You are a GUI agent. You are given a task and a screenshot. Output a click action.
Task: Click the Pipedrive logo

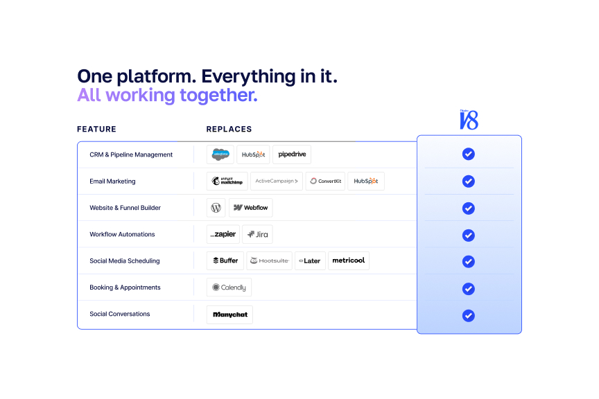pyautogui.click(x=292, y=154)
